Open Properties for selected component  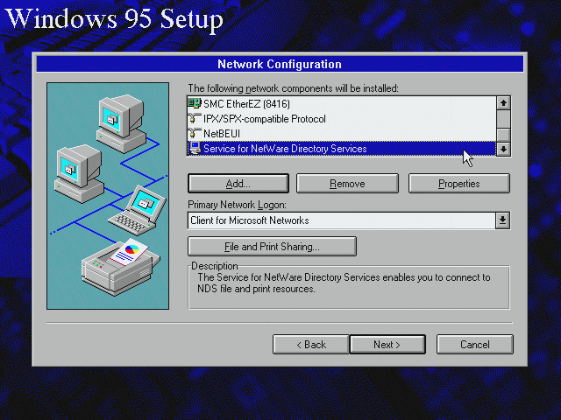pos(459,184)
